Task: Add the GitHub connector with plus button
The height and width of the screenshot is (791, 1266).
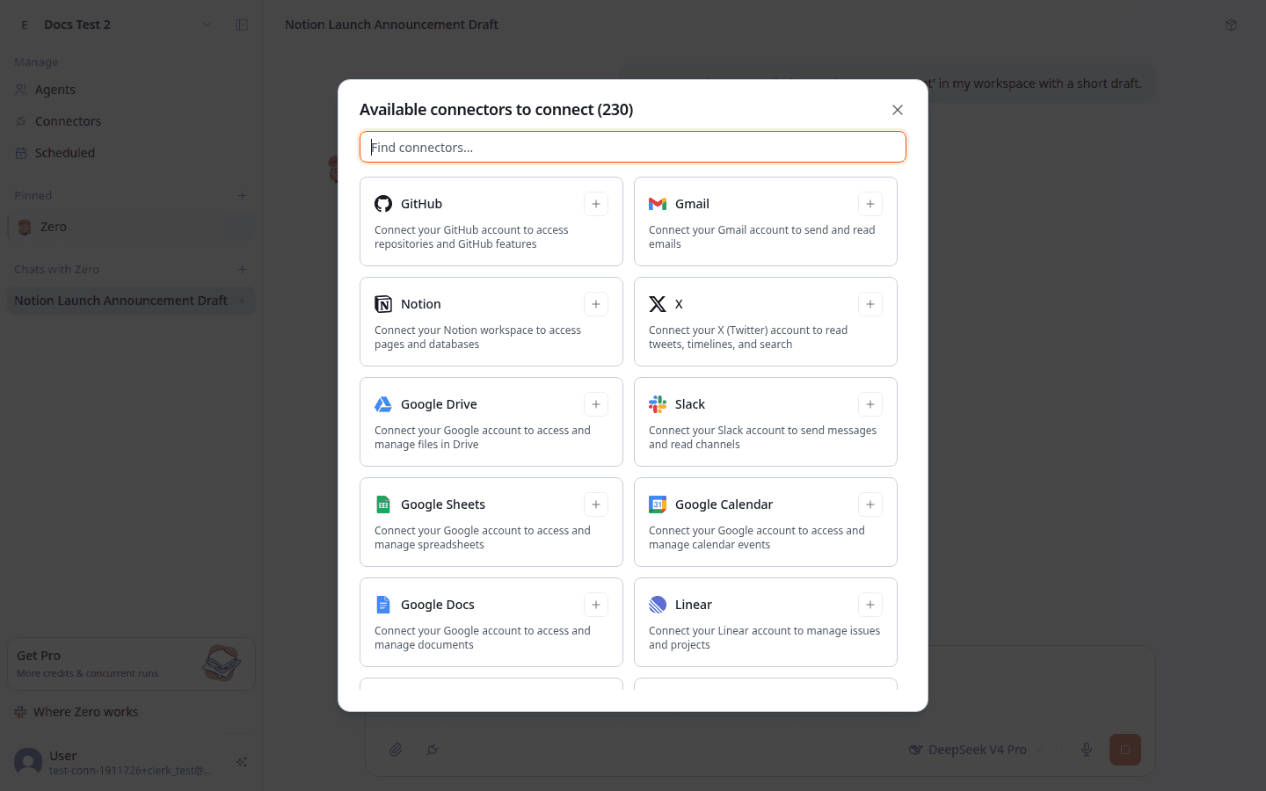Action: [x=596, y=204]
